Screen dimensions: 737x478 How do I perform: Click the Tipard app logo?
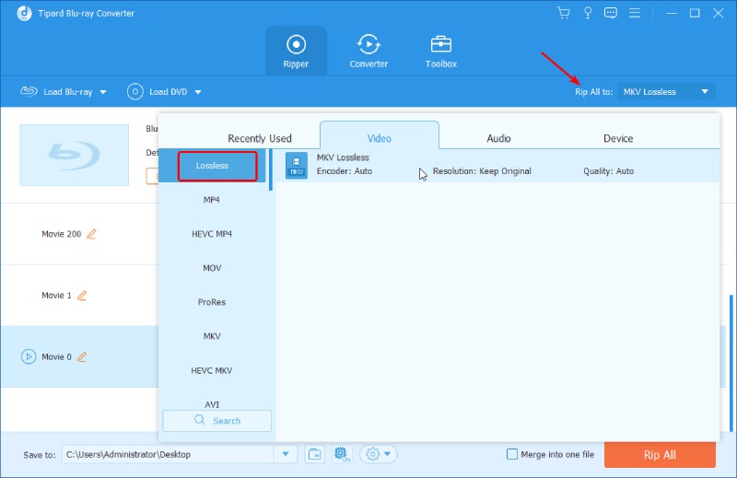[25, 13]
